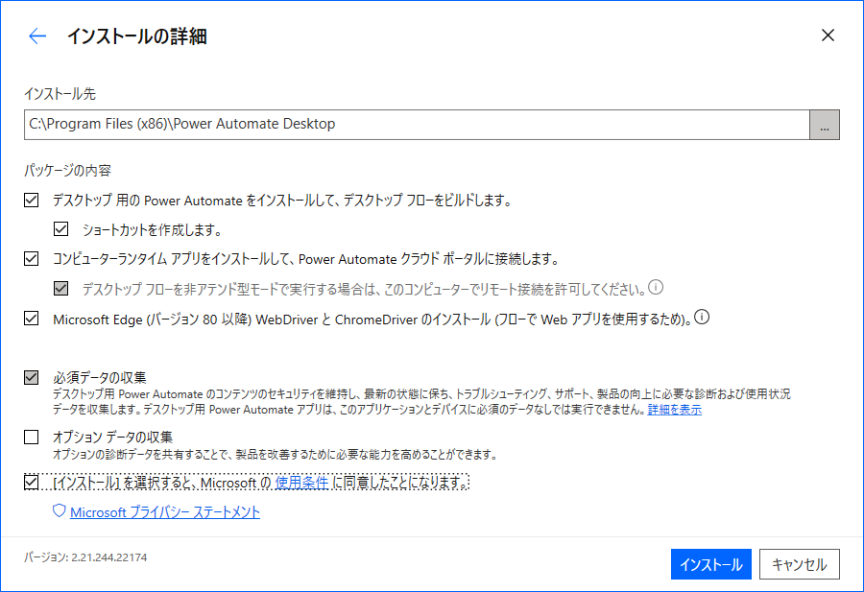Screen dimensions: 864x592
Task: Close the インストールの詳細 dialog
Action: (828, 36)
